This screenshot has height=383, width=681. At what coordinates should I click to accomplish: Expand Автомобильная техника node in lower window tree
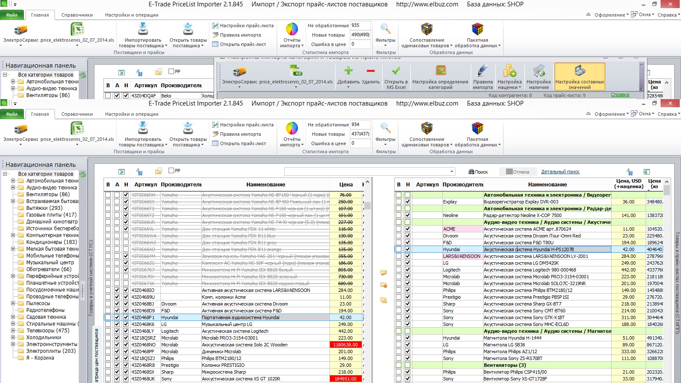pos(13,181)
